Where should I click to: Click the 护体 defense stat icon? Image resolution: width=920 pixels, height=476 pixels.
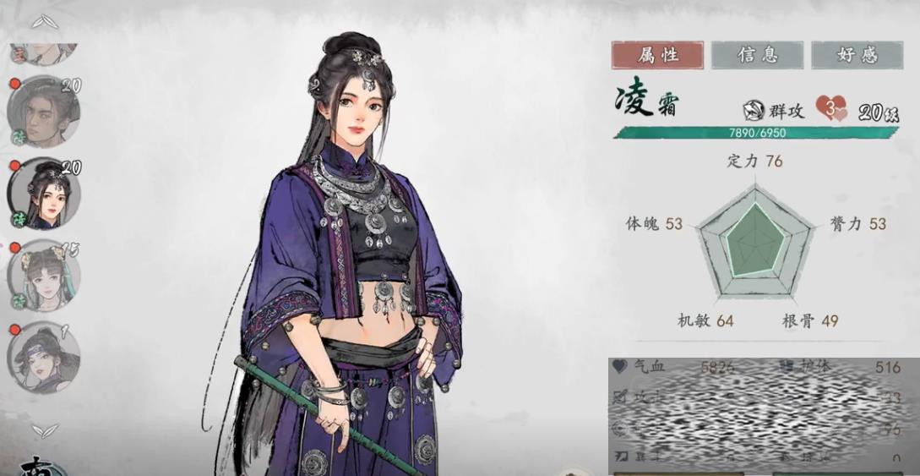coord(787,367)
